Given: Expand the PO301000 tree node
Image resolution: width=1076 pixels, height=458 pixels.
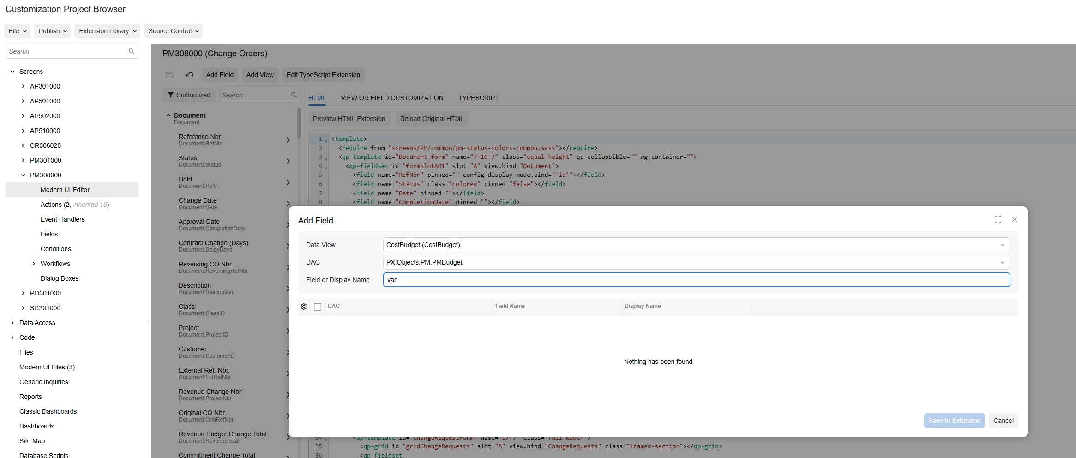Looking at the screenshot, I should (23, 293).
